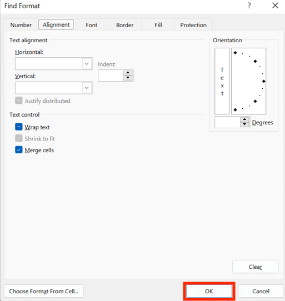Toggle the Wrap text checkbox
This screenshot has height=301, width=285.
pos(19,127)
